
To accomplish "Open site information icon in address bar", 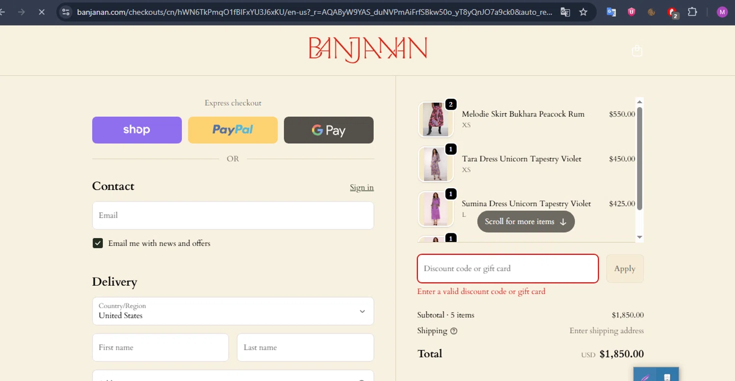I will coord(66,12).
